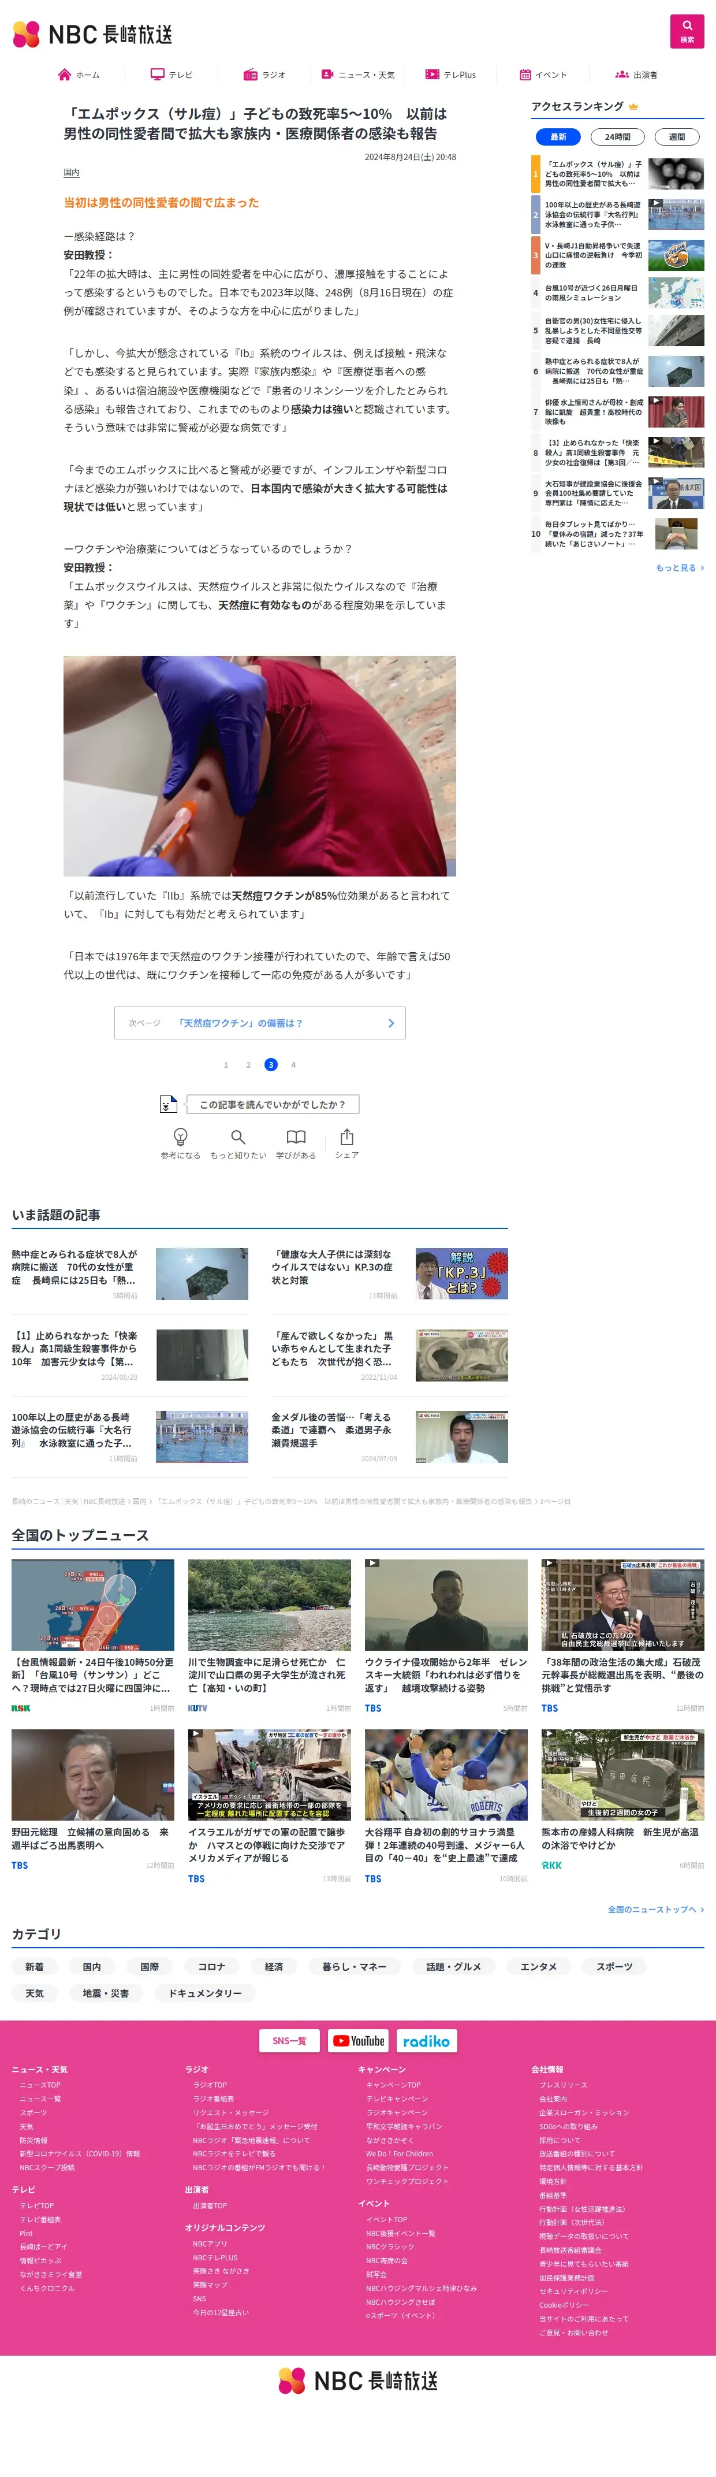
Task: Click プレスリリース footer link
Action: [563, 2085]
